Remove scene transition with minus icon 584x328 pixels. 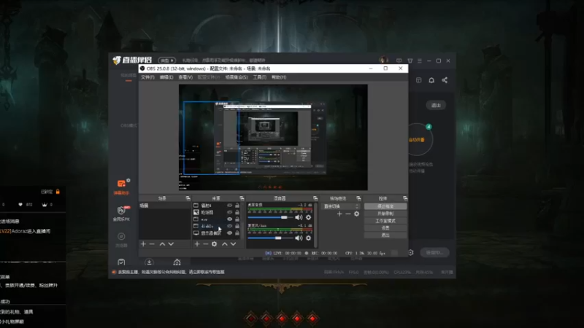[x=348, y=214]
